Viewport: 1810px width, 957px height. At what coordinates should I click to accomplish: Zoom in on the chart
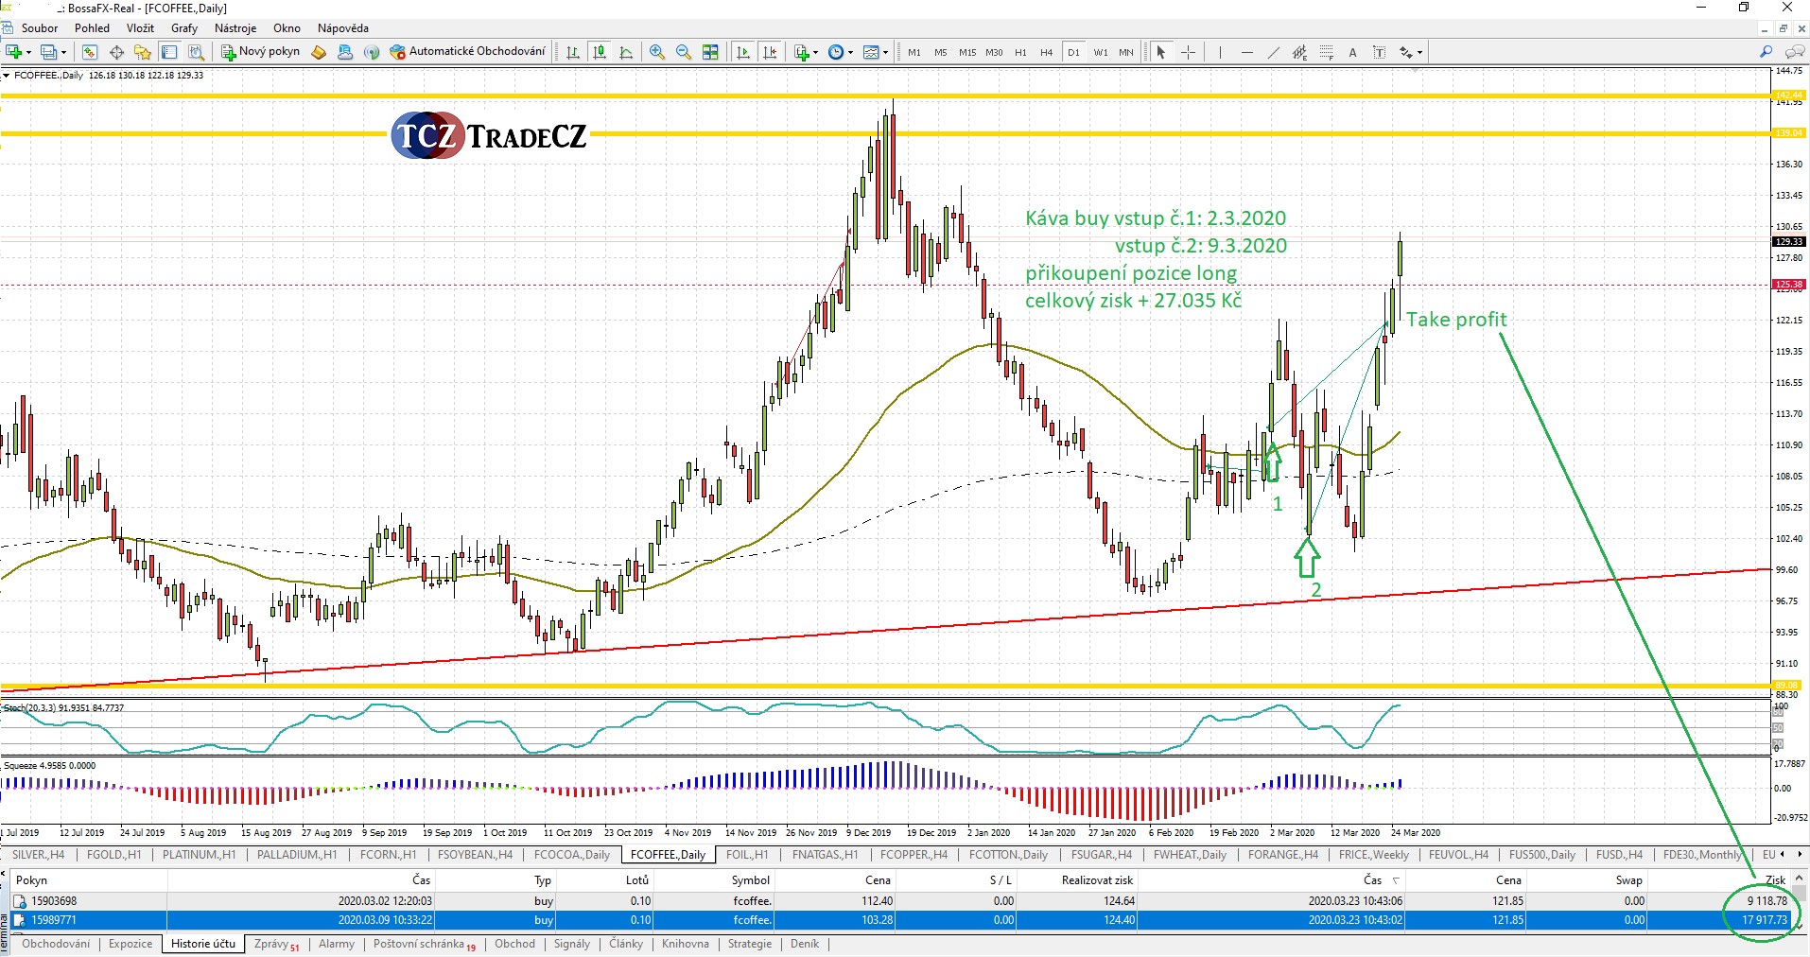tap(656, 52)
